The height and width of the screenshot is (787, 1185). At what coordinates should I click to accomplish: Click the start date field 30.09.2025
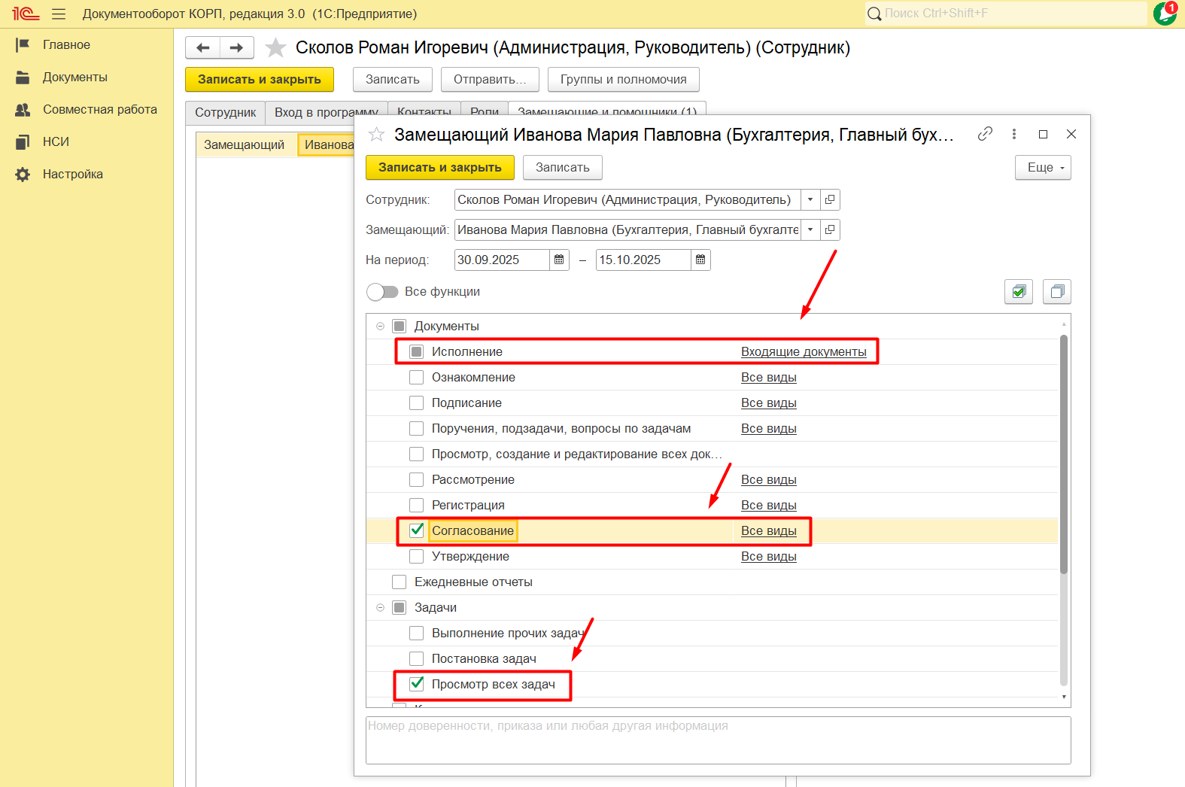click(502, 260)
